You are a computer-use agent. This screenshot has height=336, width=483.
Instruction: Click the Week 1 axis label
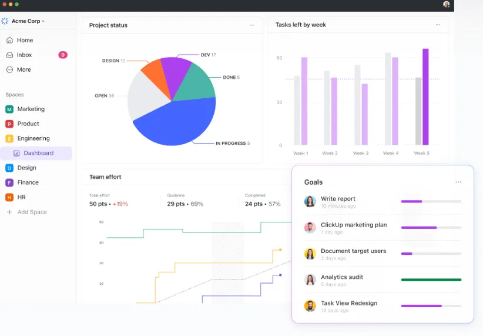(x=301, y=153)
